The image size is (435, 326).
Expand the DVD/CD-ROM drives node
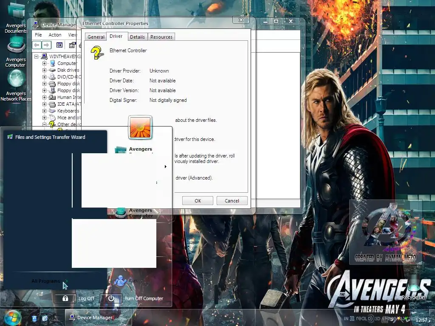pyautogui.click(x=44, y=77)
